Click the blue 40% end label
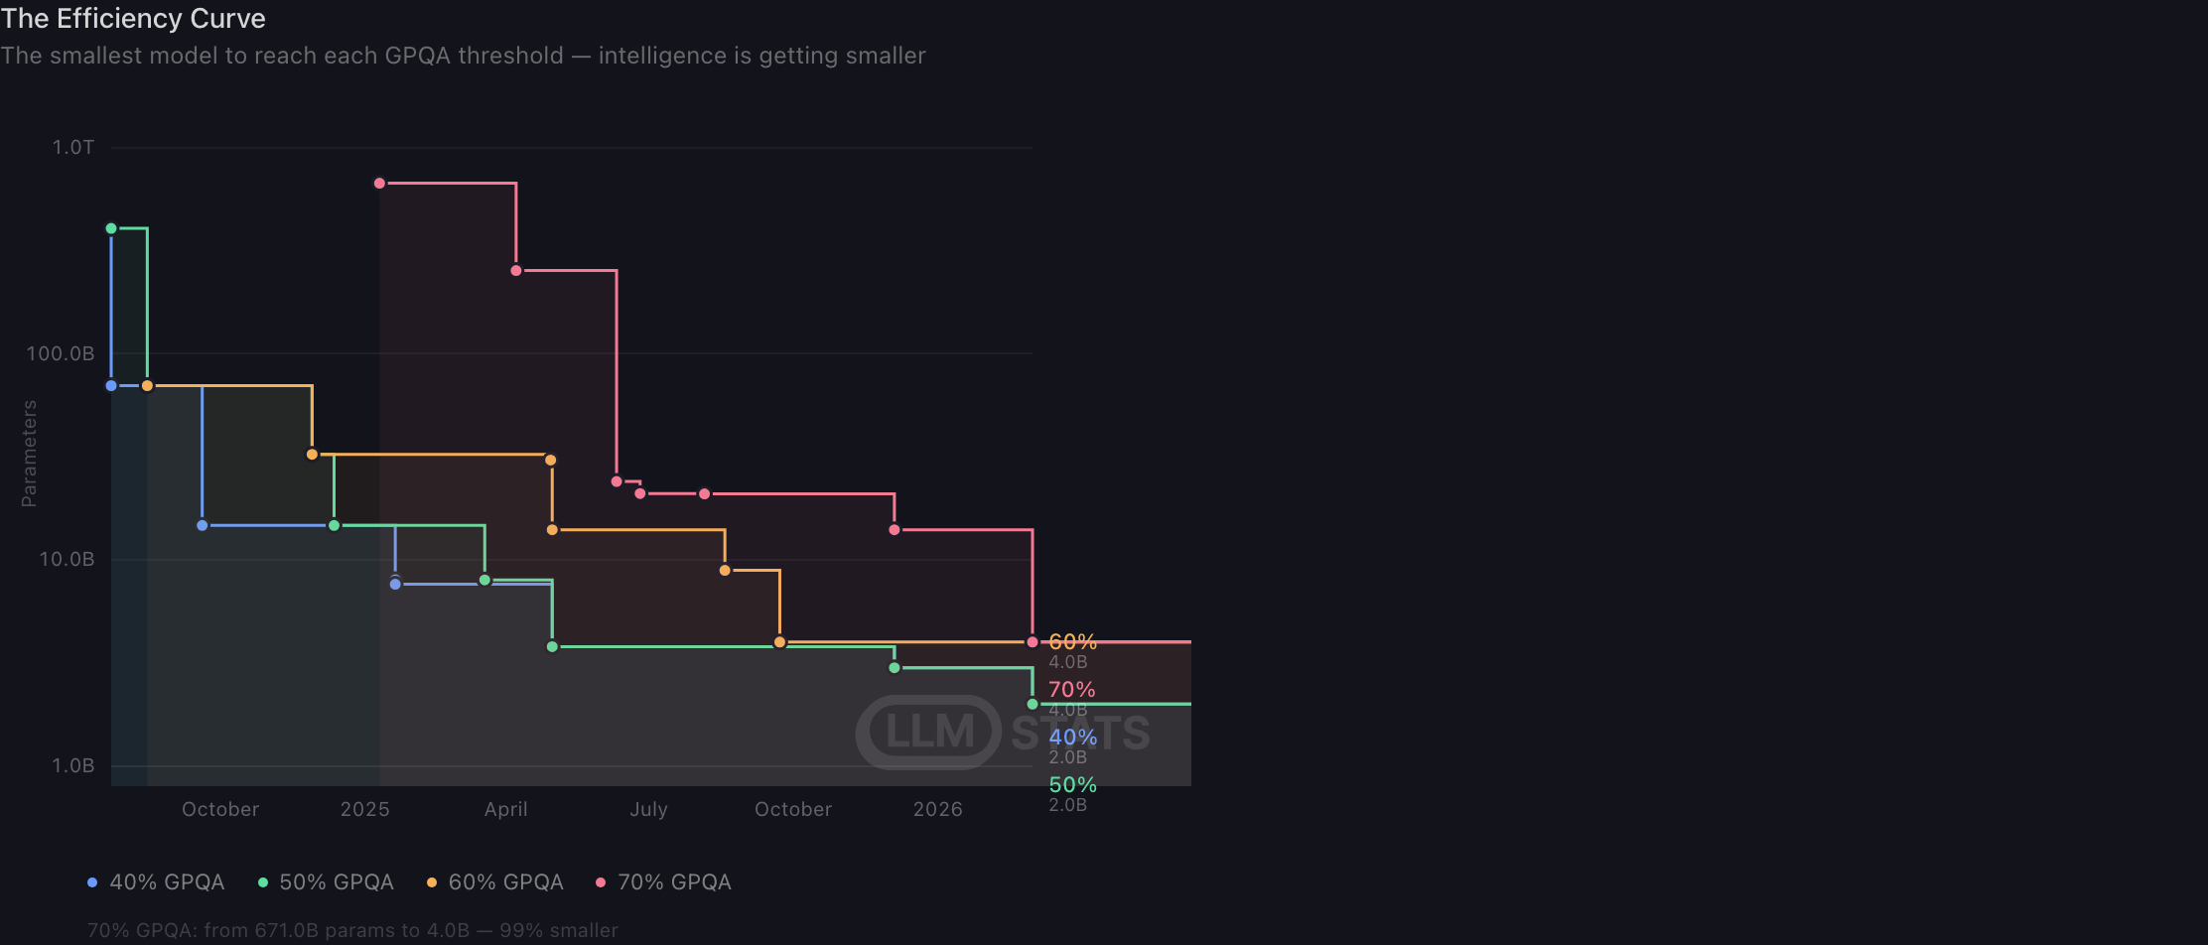The height and width of the screenshot is (945, 2208). pyautogui.click(x=1073, y=737)
